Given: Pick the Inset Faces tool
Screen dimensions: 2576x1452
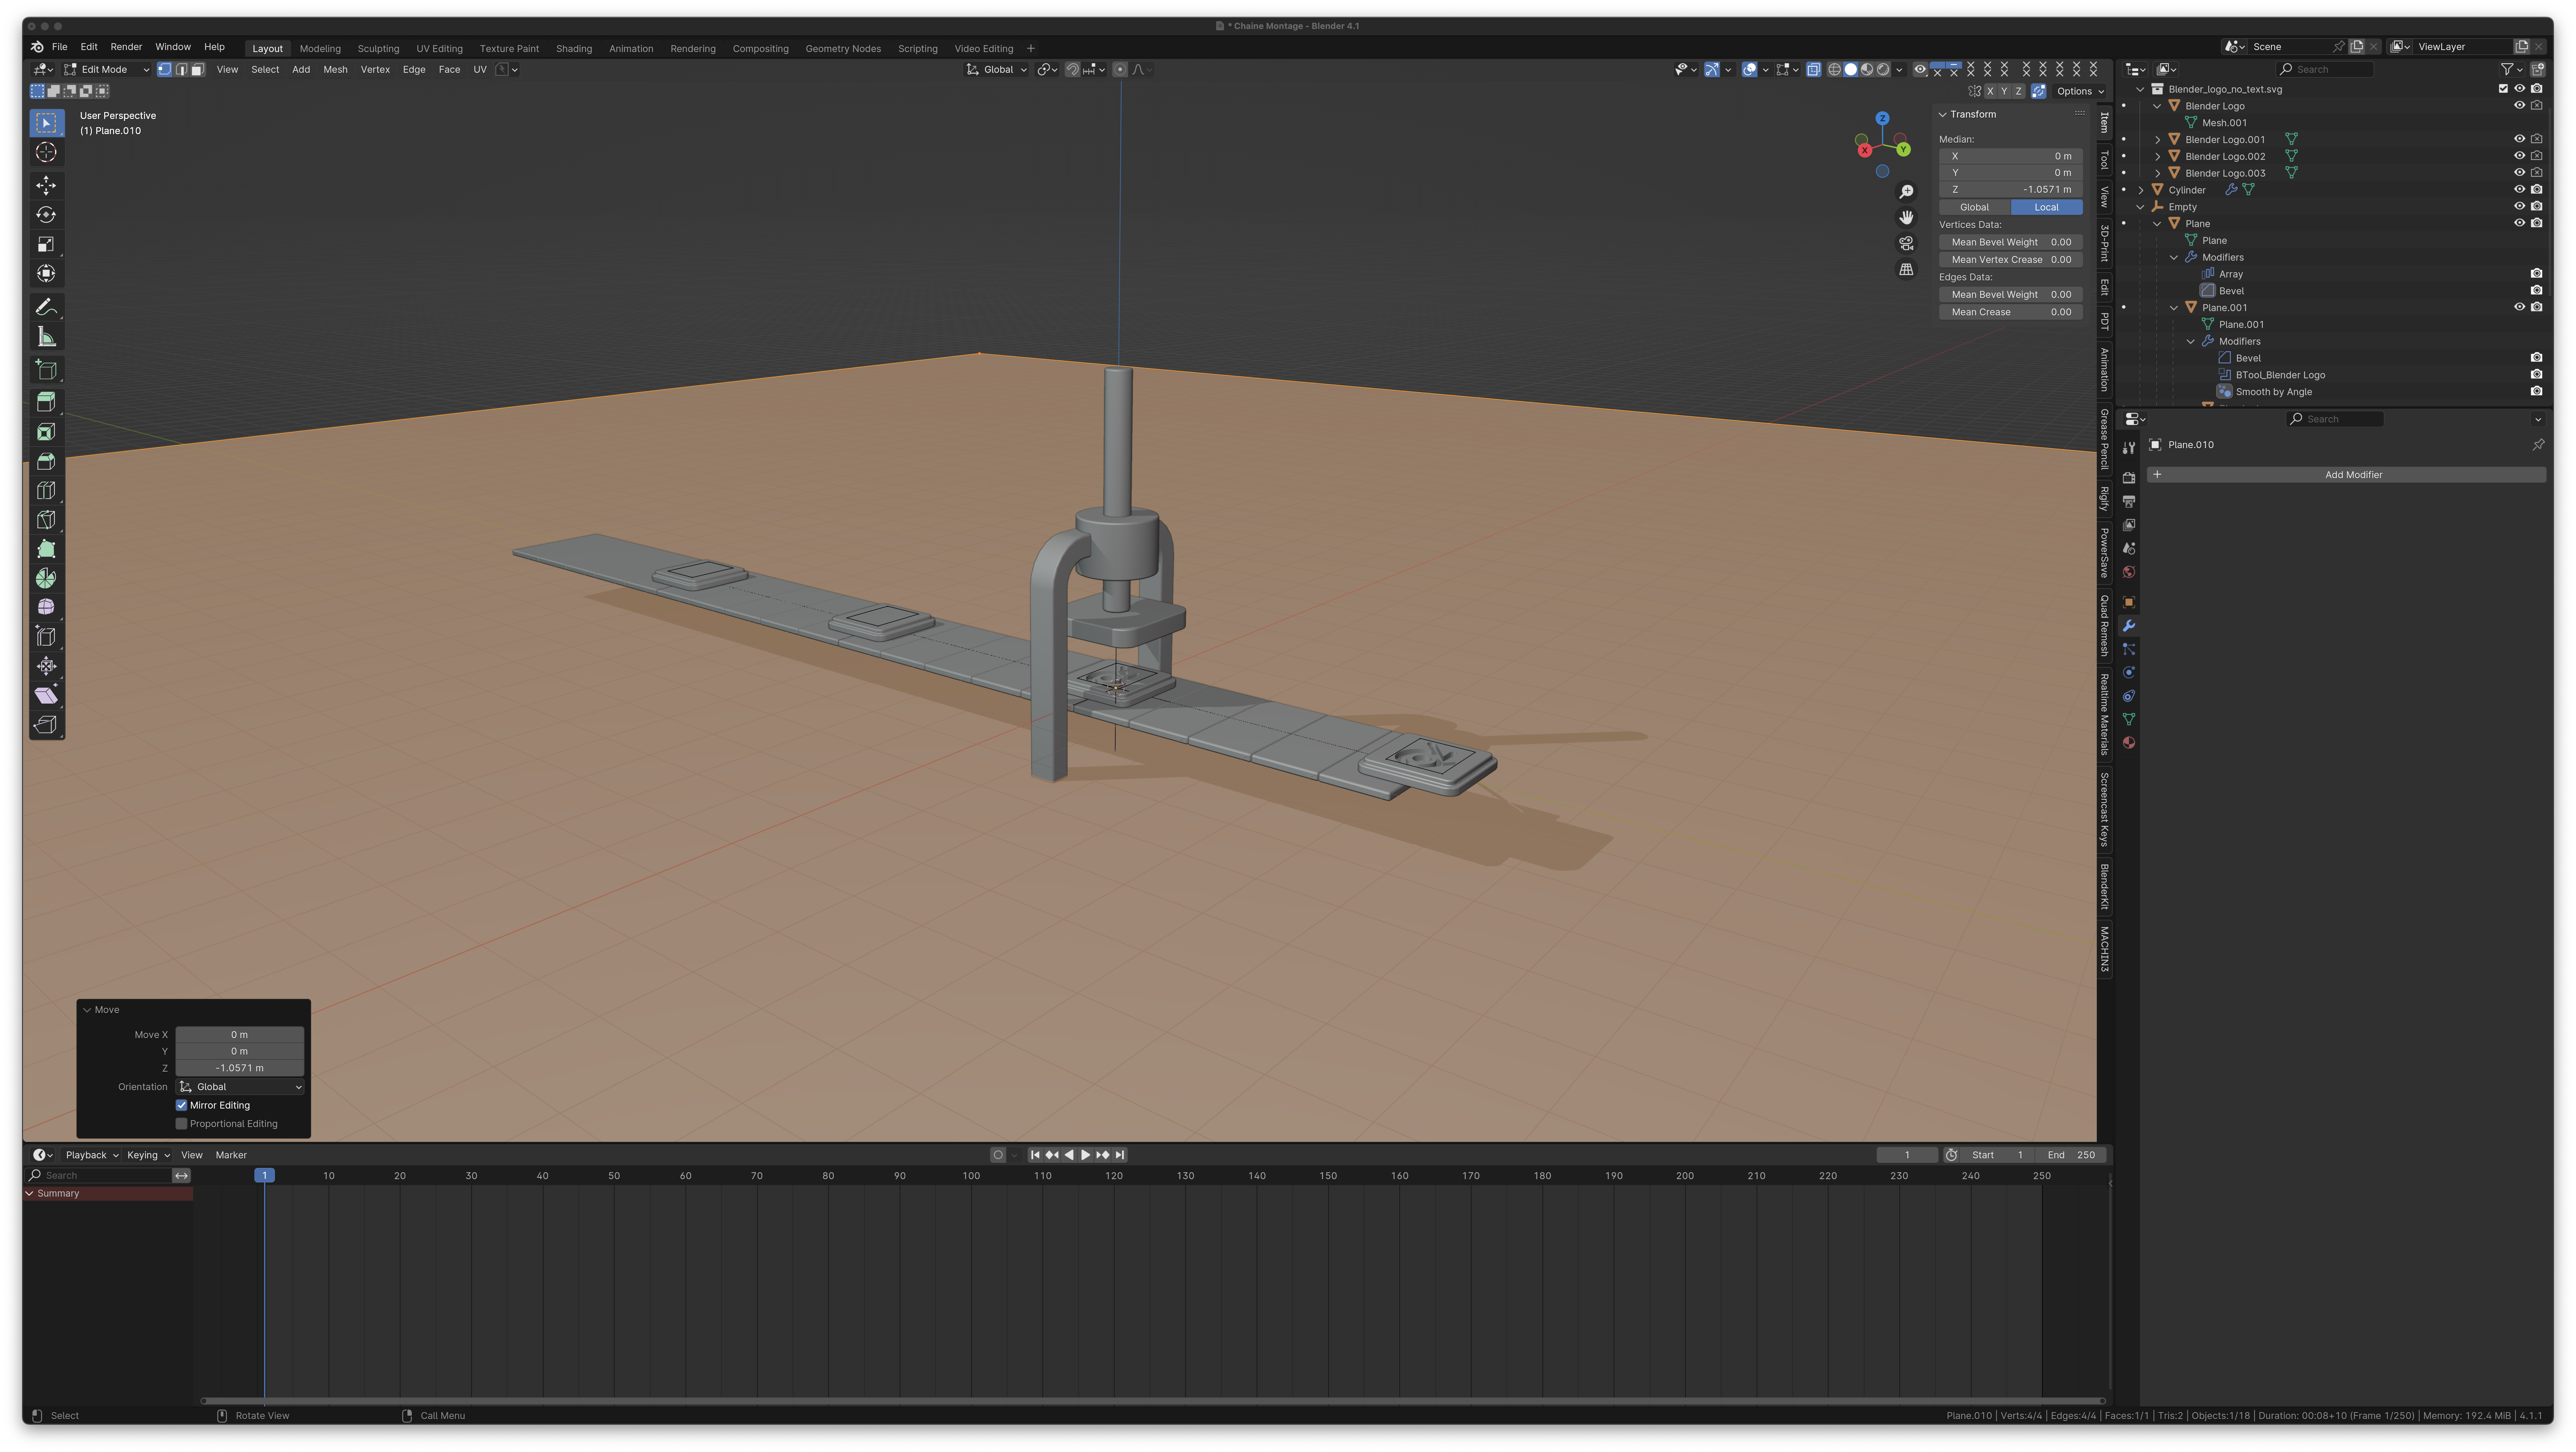Looking at the screenshot, I should 46,432.
